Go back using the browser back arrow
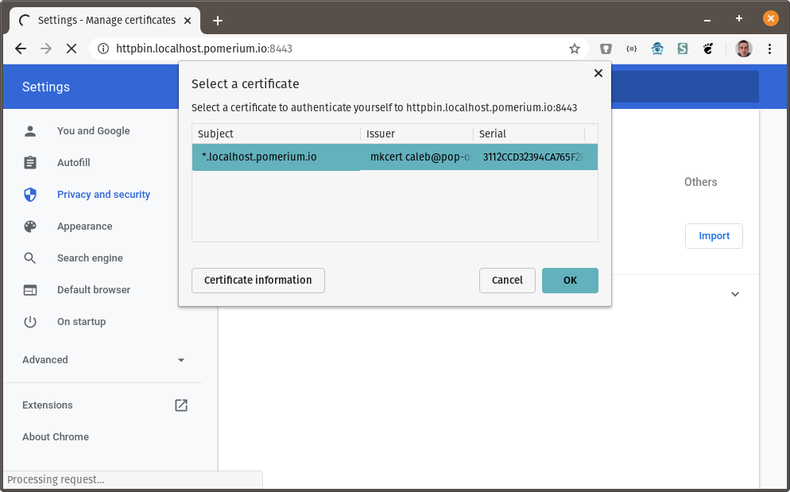790x492 pixels. pyautogui.click(x=21, y=48)
